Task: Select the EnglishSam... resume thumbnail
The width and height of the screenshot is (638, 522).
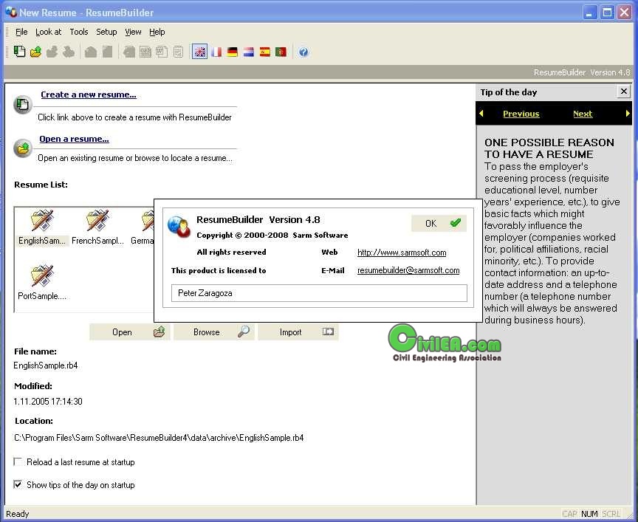Action: coord(42,227)
